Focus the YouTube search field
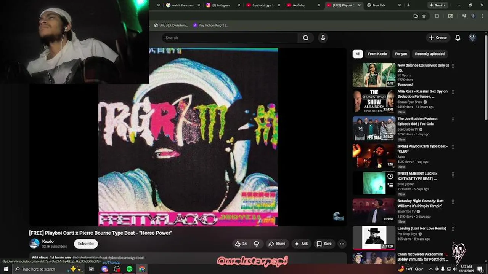 (230, 38)
